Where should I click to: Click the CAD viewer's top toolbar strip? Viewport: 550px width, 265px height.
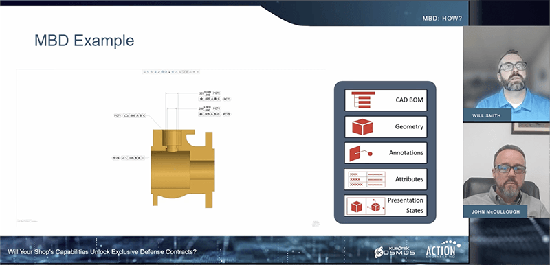tap(170, 72)
